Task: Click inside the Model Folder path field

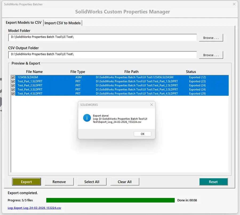Action: coord(101,37)
